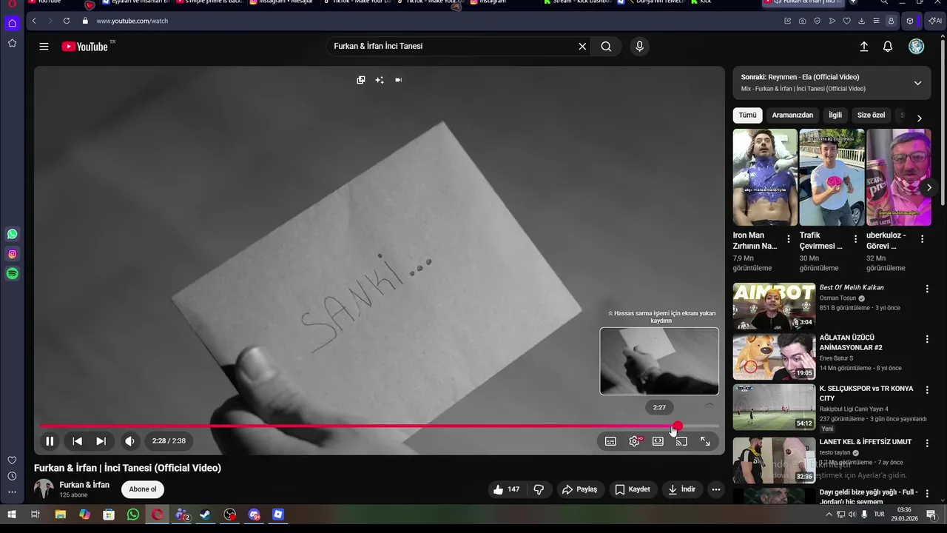Image resolution: width=947 pixels, height=533 pixels.
Task: Open options for Best Of Melih Kalkan
Action: [x=927, y=289]
